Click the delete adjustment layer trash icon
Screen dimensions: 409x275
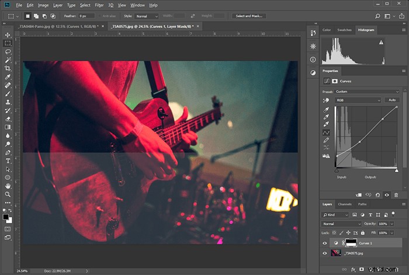(x=396, y=195)
